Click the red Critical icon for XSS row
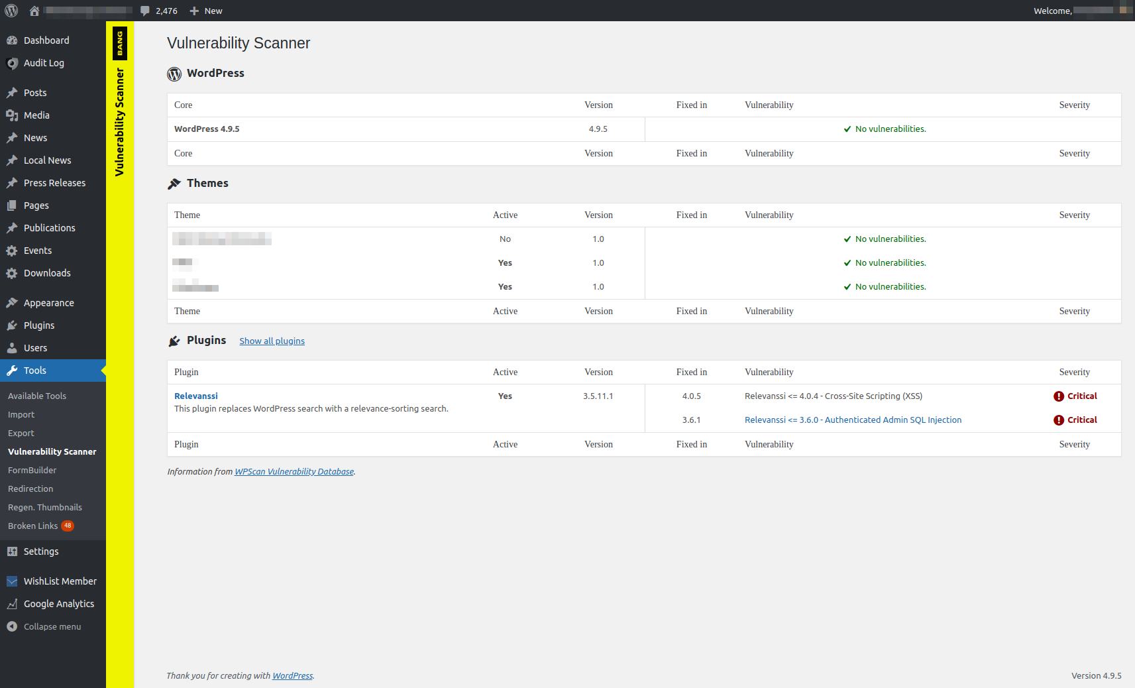Screen dimensions: 1135x688 coord(1059,396)
